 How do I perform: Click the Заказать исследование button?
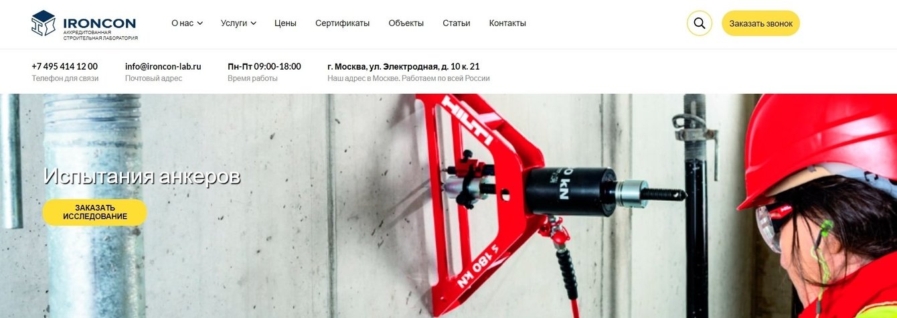[94, 212]
